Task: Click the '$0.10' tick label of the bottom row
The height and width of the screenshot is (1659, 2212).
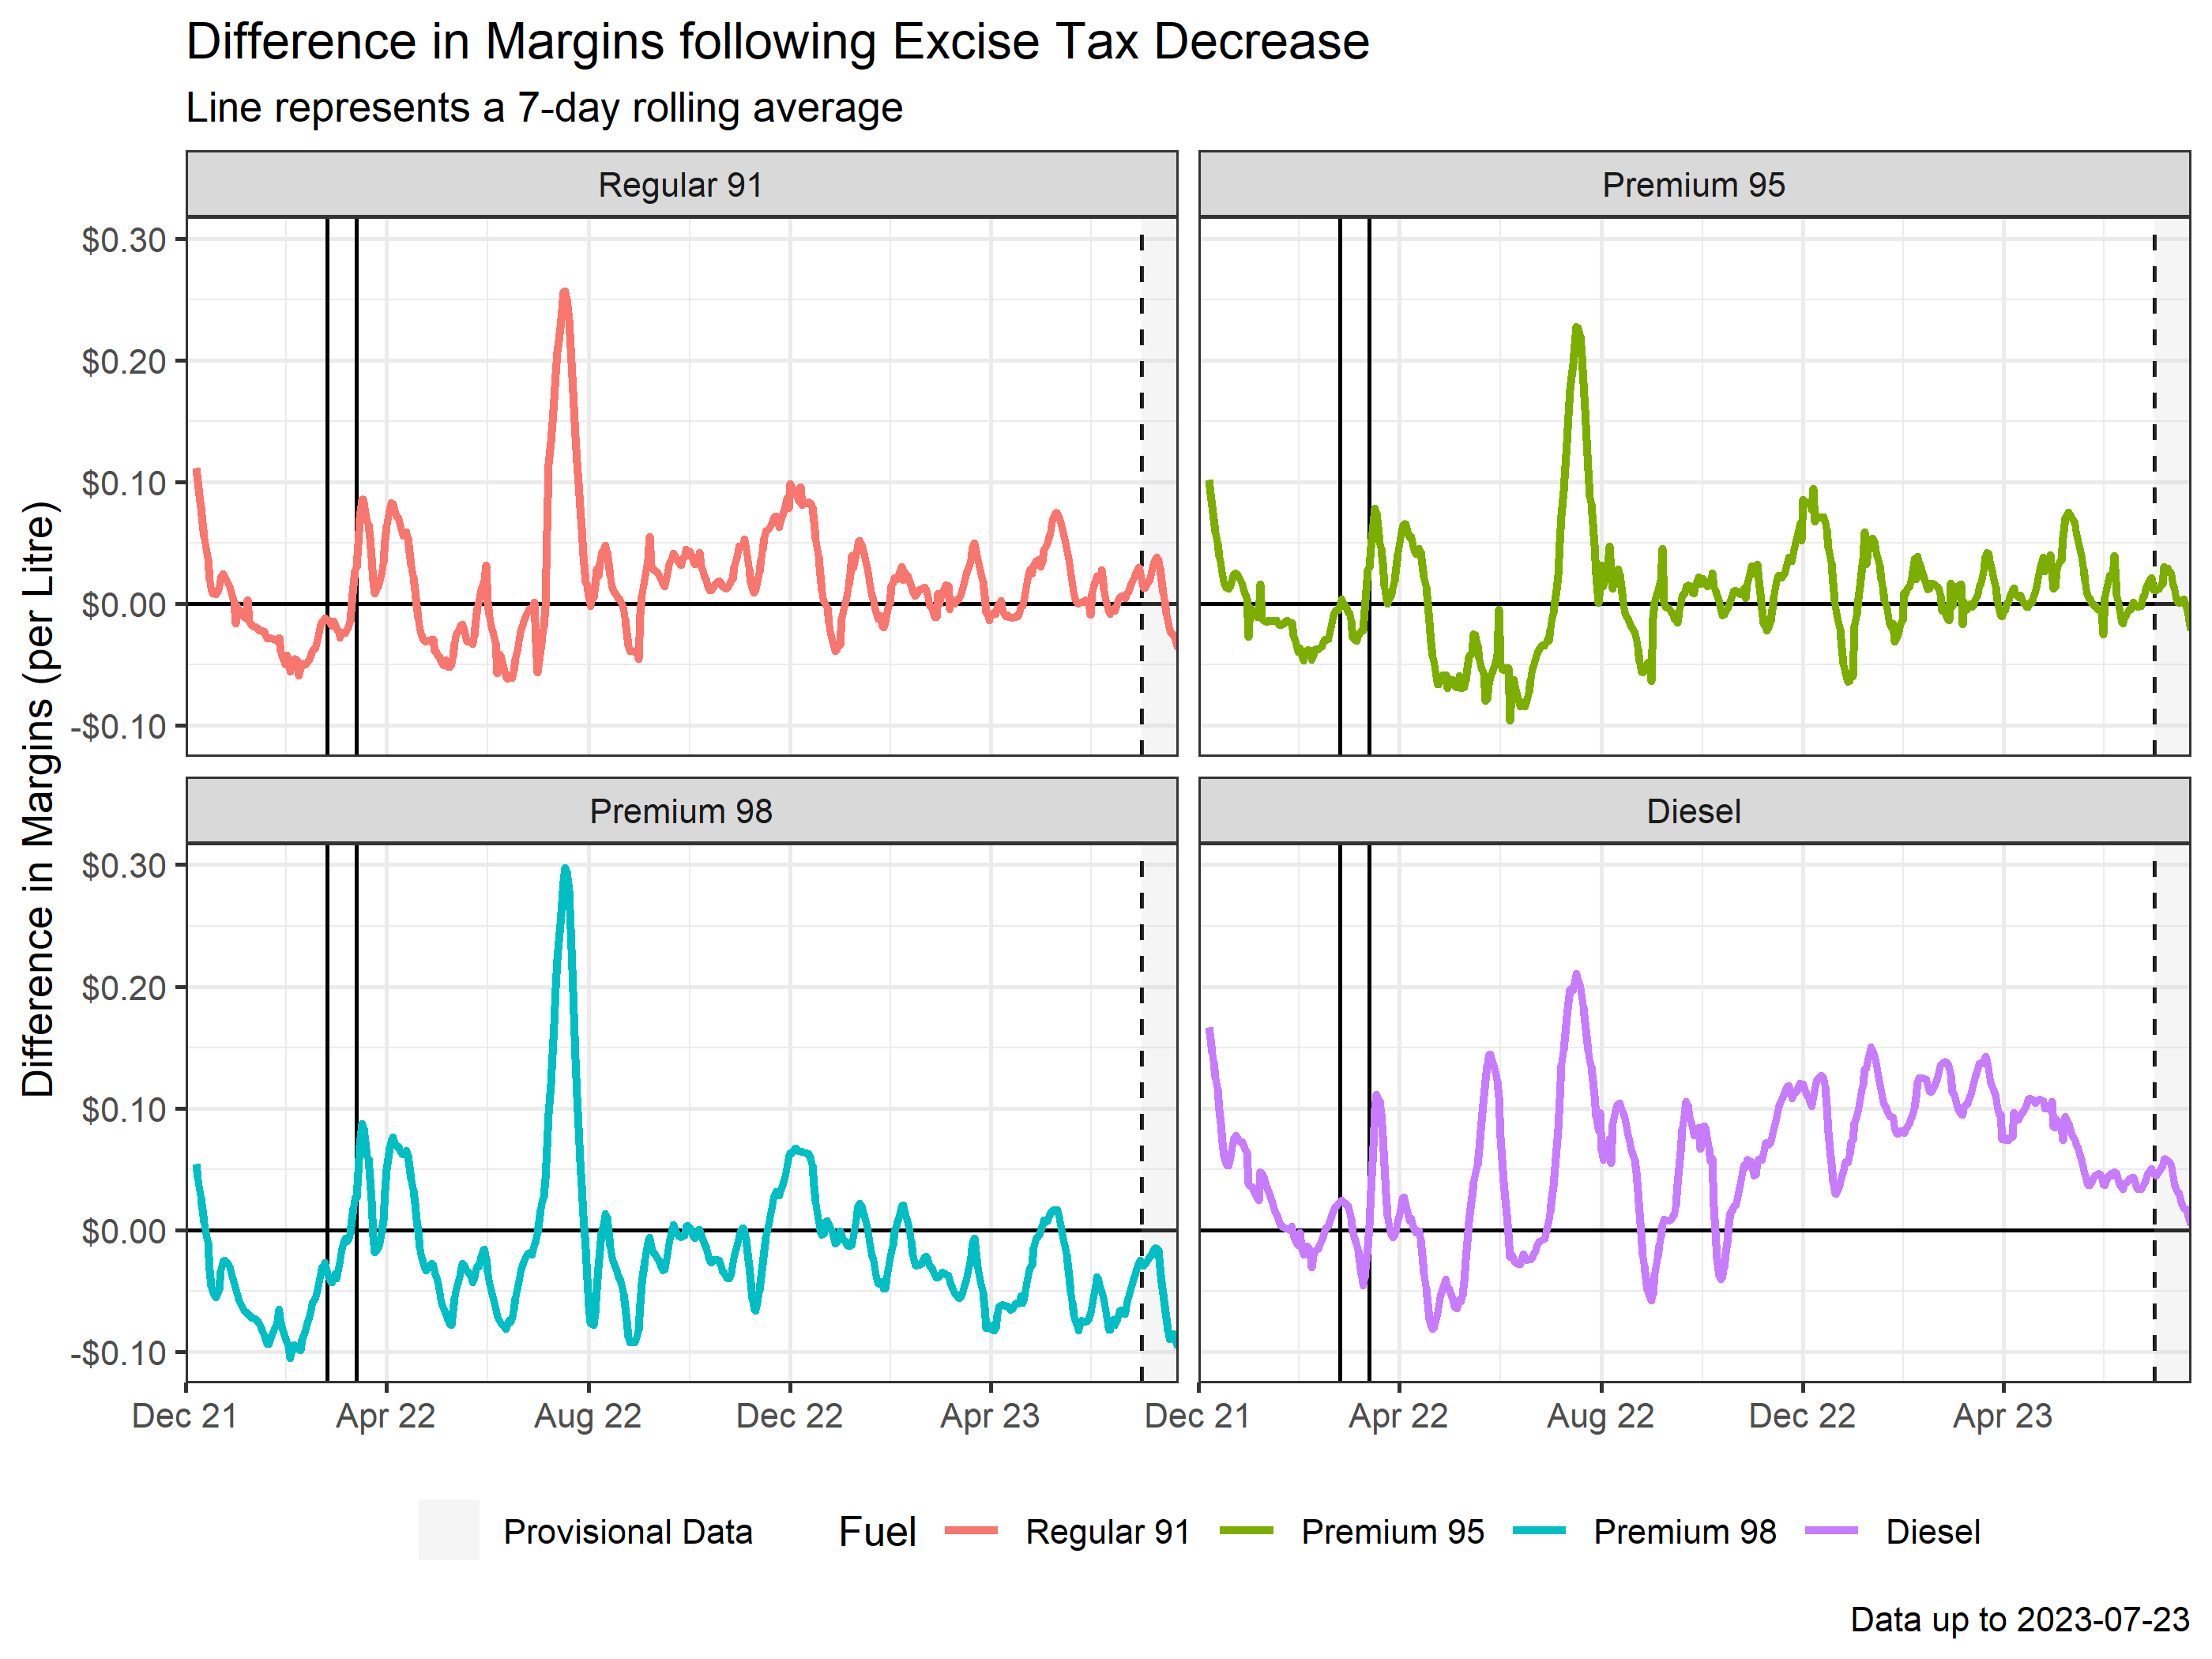Action: click(124, 1110)
